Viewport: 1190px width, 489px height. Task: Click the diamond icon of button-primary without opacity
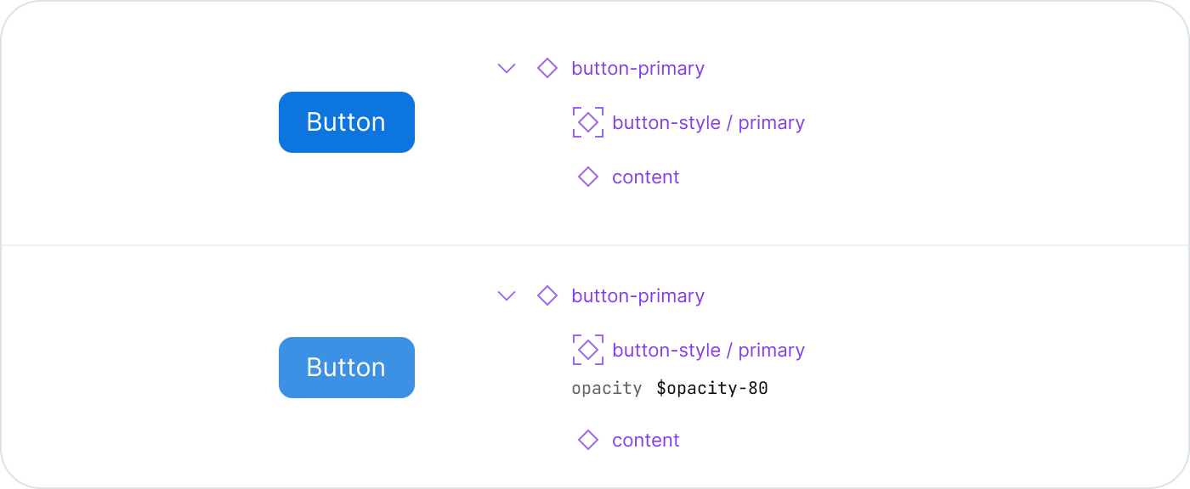(x=547, y=68)
